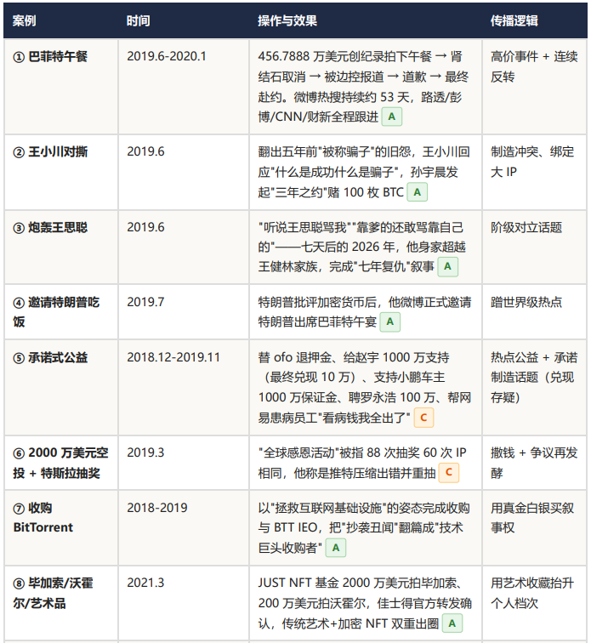Click the text 高价事件 + 连续反转

pos(534,66)
